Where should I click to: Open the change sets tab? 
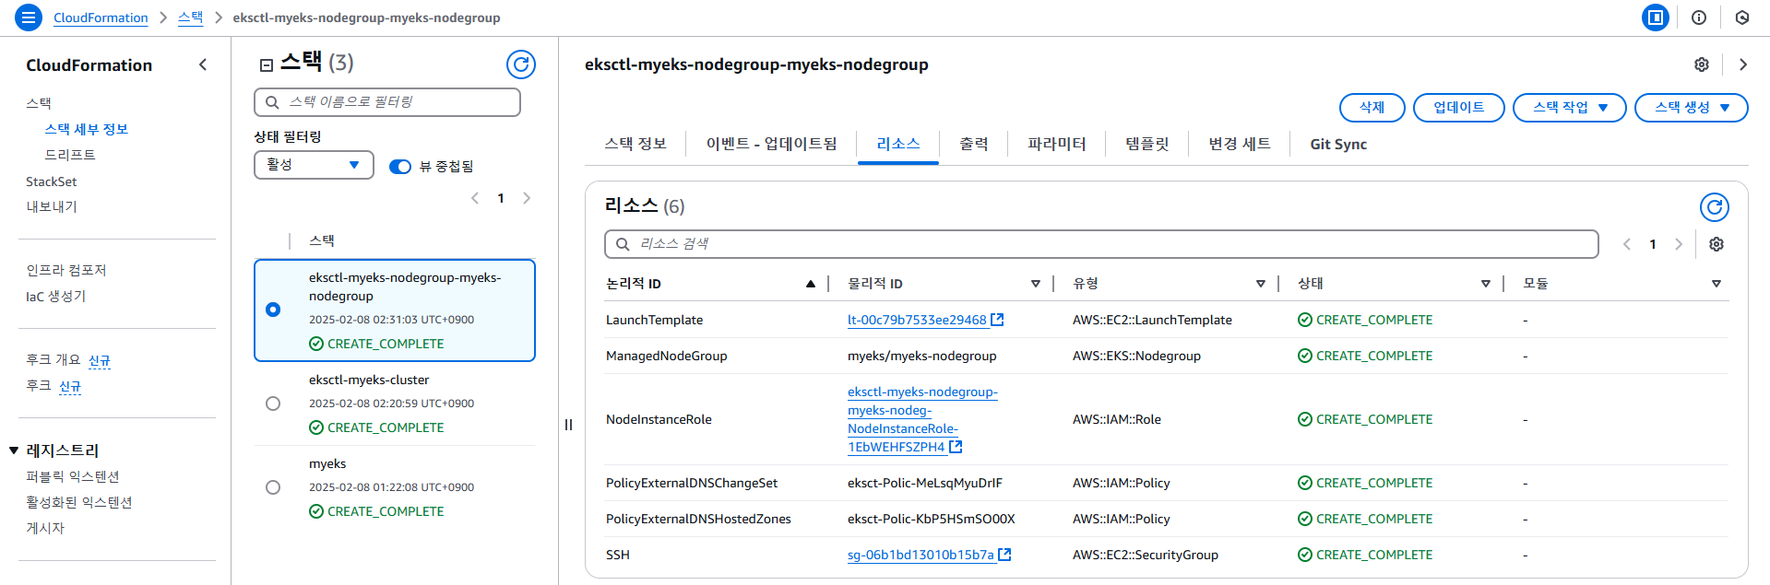click(x=1240, y=144)
